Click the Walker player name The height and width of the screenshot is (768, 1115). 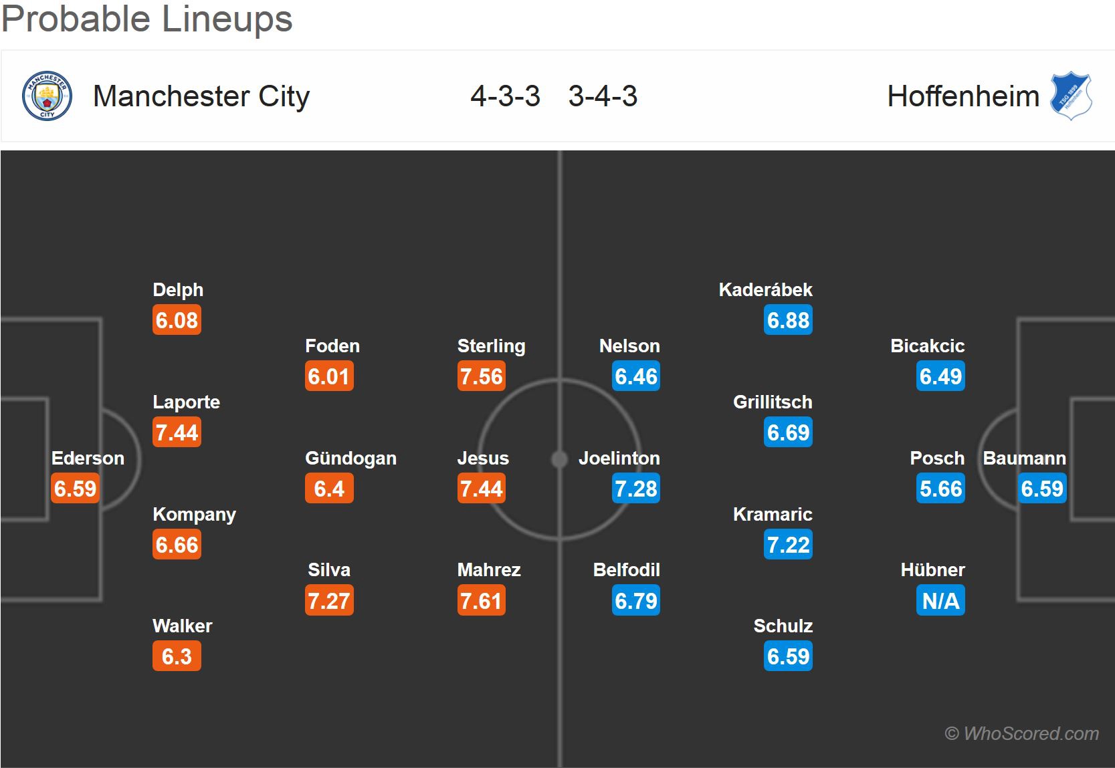[182, 626]
